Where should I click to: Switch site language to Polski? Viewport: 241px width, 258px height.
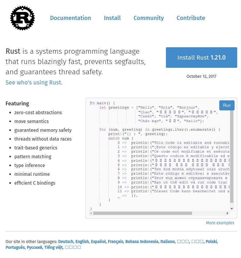[211, 241]
